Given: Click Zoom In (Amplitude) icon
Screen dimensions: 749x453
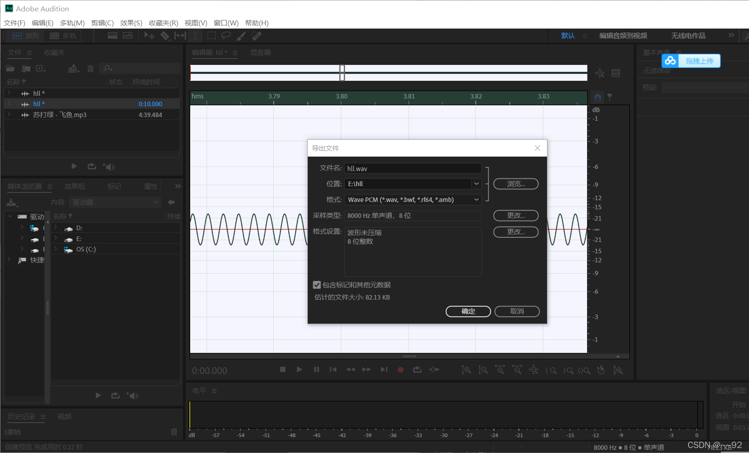Looking at the screenshot, I should click(466, 370).
